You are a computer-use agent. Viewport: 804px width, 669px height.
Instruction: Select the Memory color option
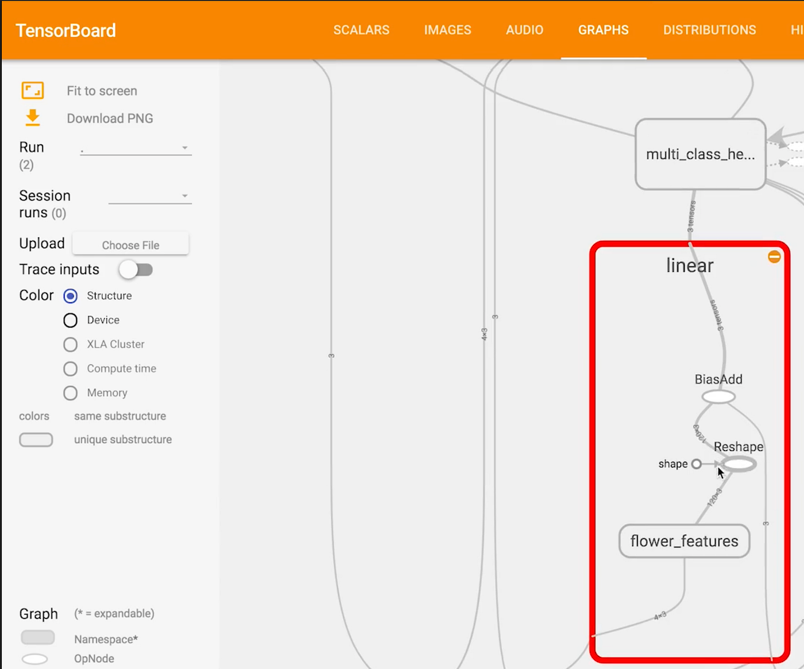[x=70, y=393]
